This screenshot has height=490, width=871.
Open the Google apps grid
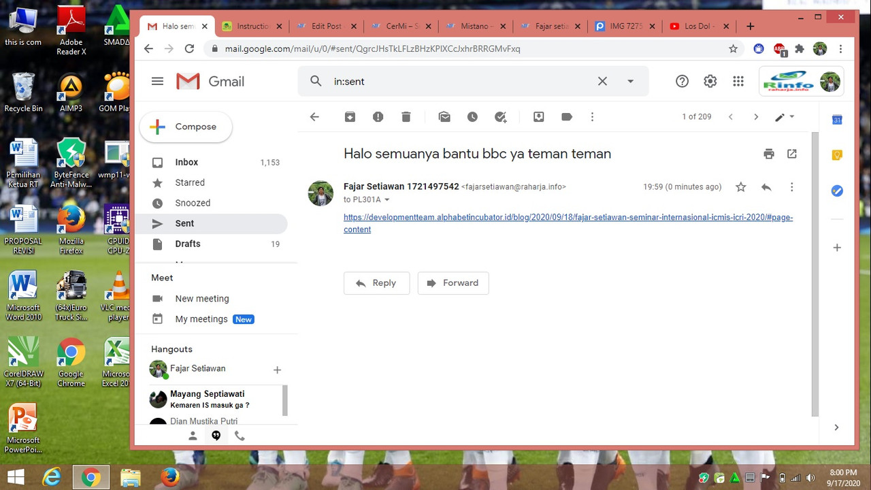pyautogui.click(x=738, y=81)
